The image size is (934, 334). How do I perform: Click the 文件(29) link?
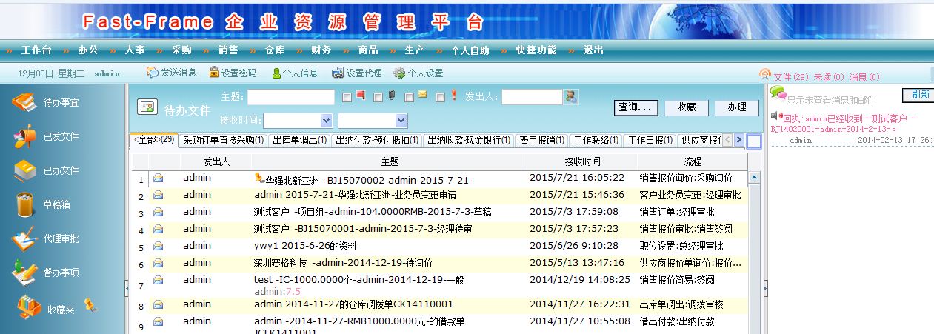[x=791, y=77]
